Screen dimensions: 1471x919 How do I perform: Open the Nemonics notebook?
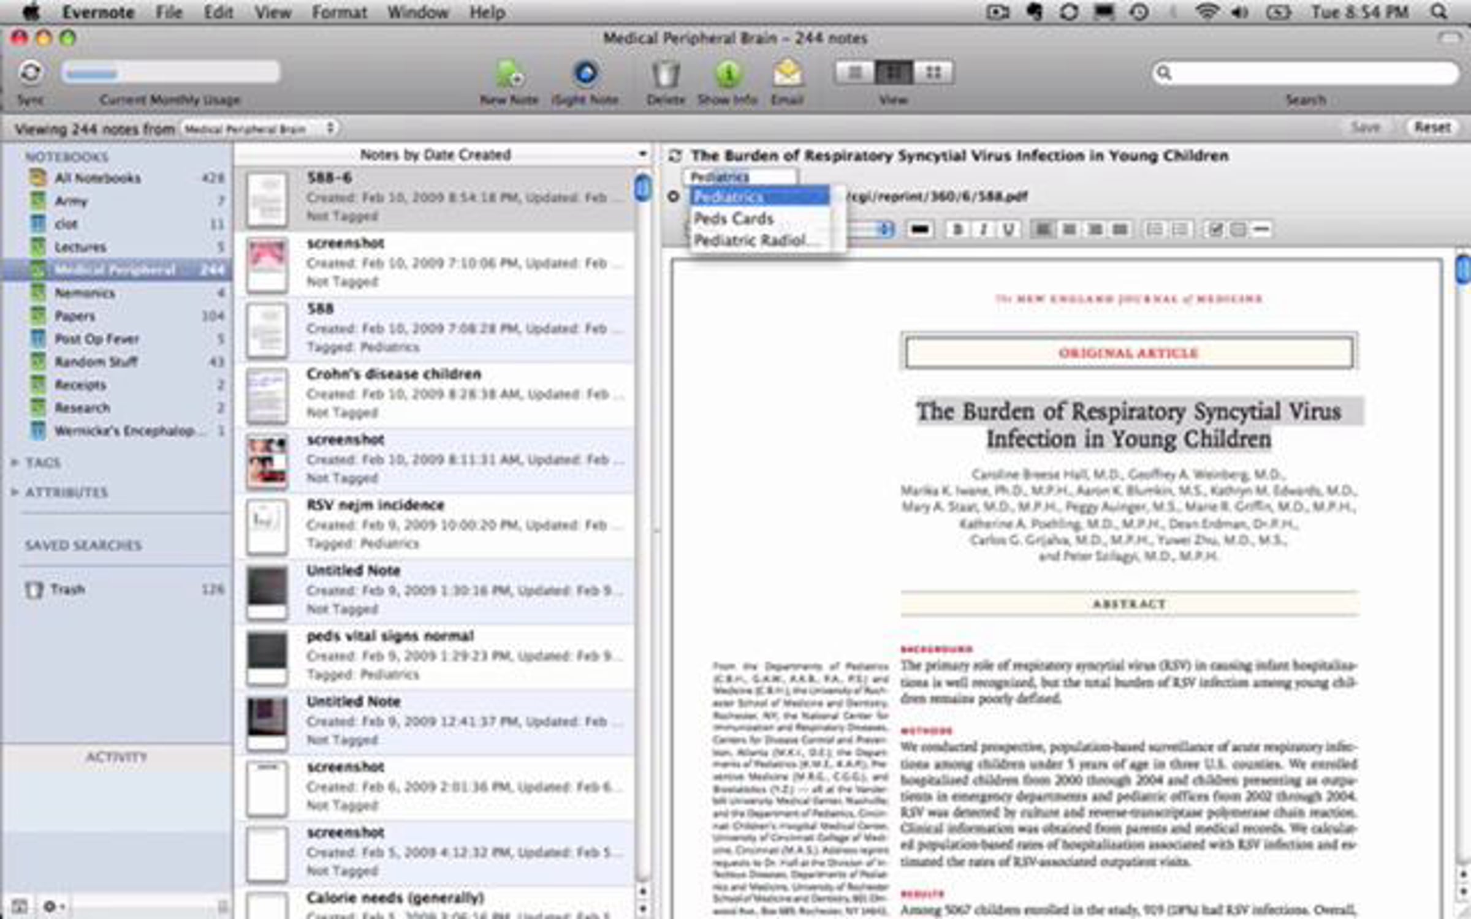[x=116, y=293]
